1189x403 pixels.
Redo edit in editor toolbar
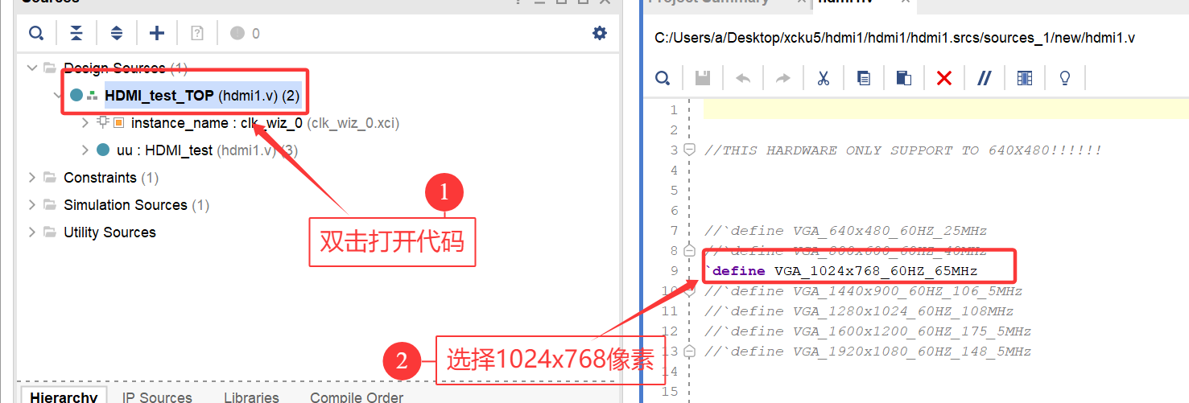pos(782,78)
